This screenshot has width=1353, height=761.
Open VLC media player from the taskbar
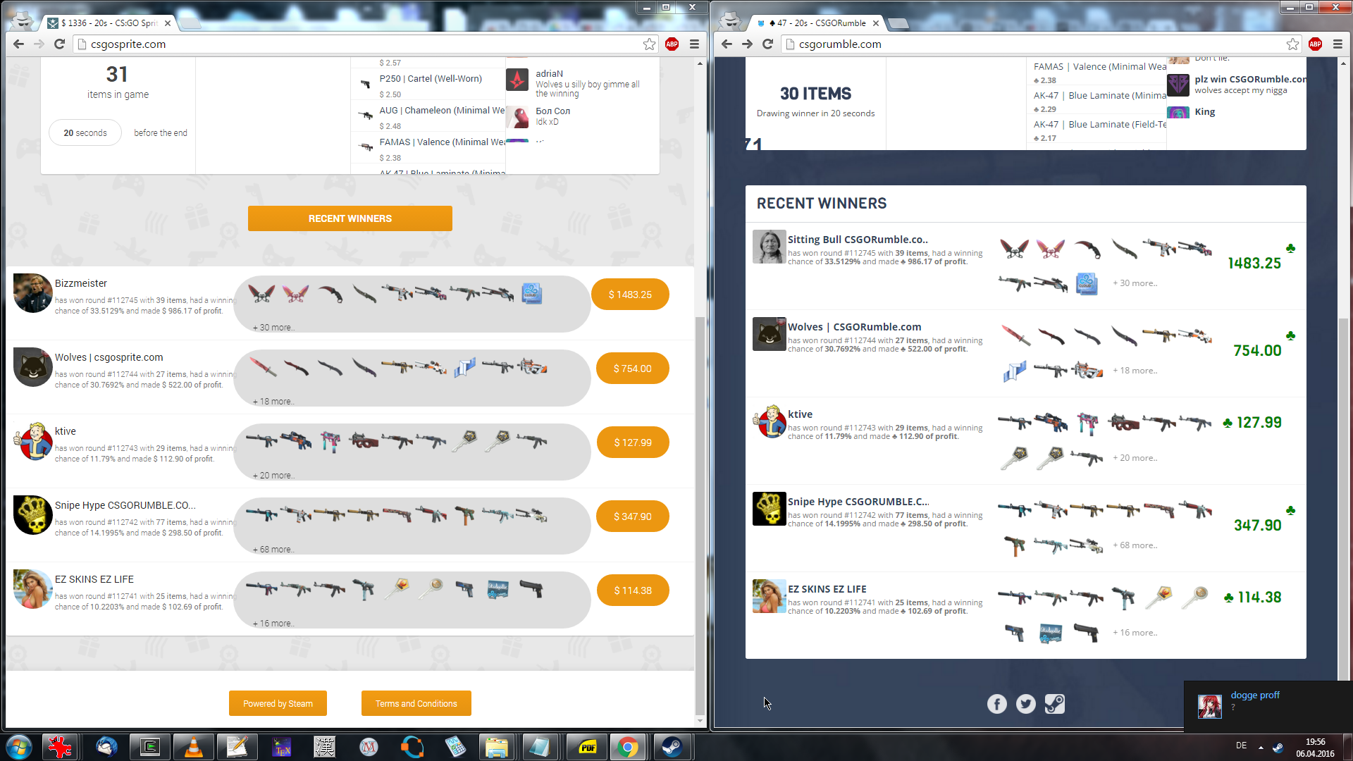(193, 747)
